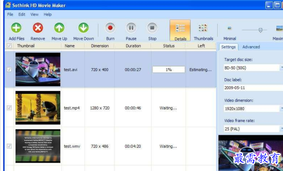The width and height of the screenshot is (283, 171).
Task: Open the Video frame rate dropdown
Action: (281, 129)
